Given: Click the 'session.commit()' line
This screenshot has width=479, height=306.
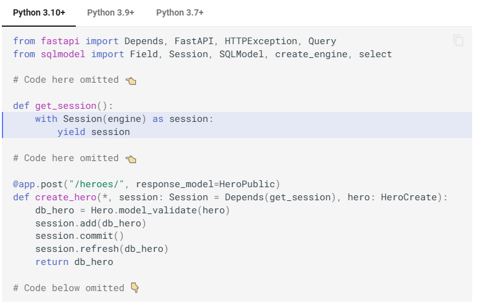Looking at the screenshot, I should pyautogui.click(x=80, y=236).
